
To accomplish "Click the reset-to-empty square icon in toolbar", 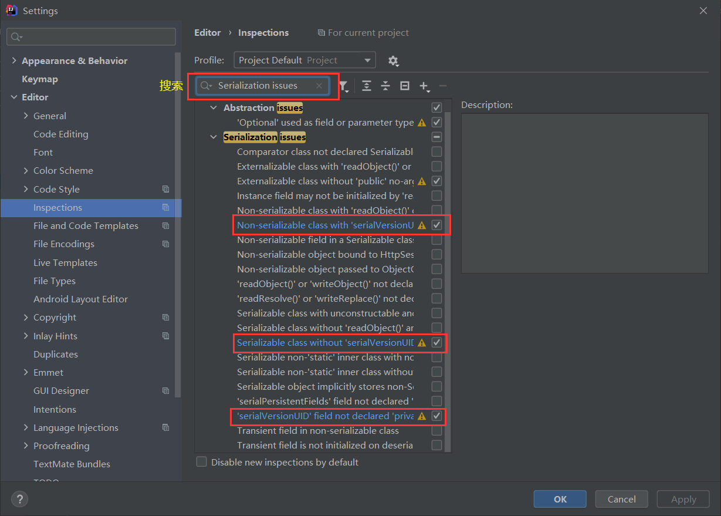I will [x=405, y=86].
